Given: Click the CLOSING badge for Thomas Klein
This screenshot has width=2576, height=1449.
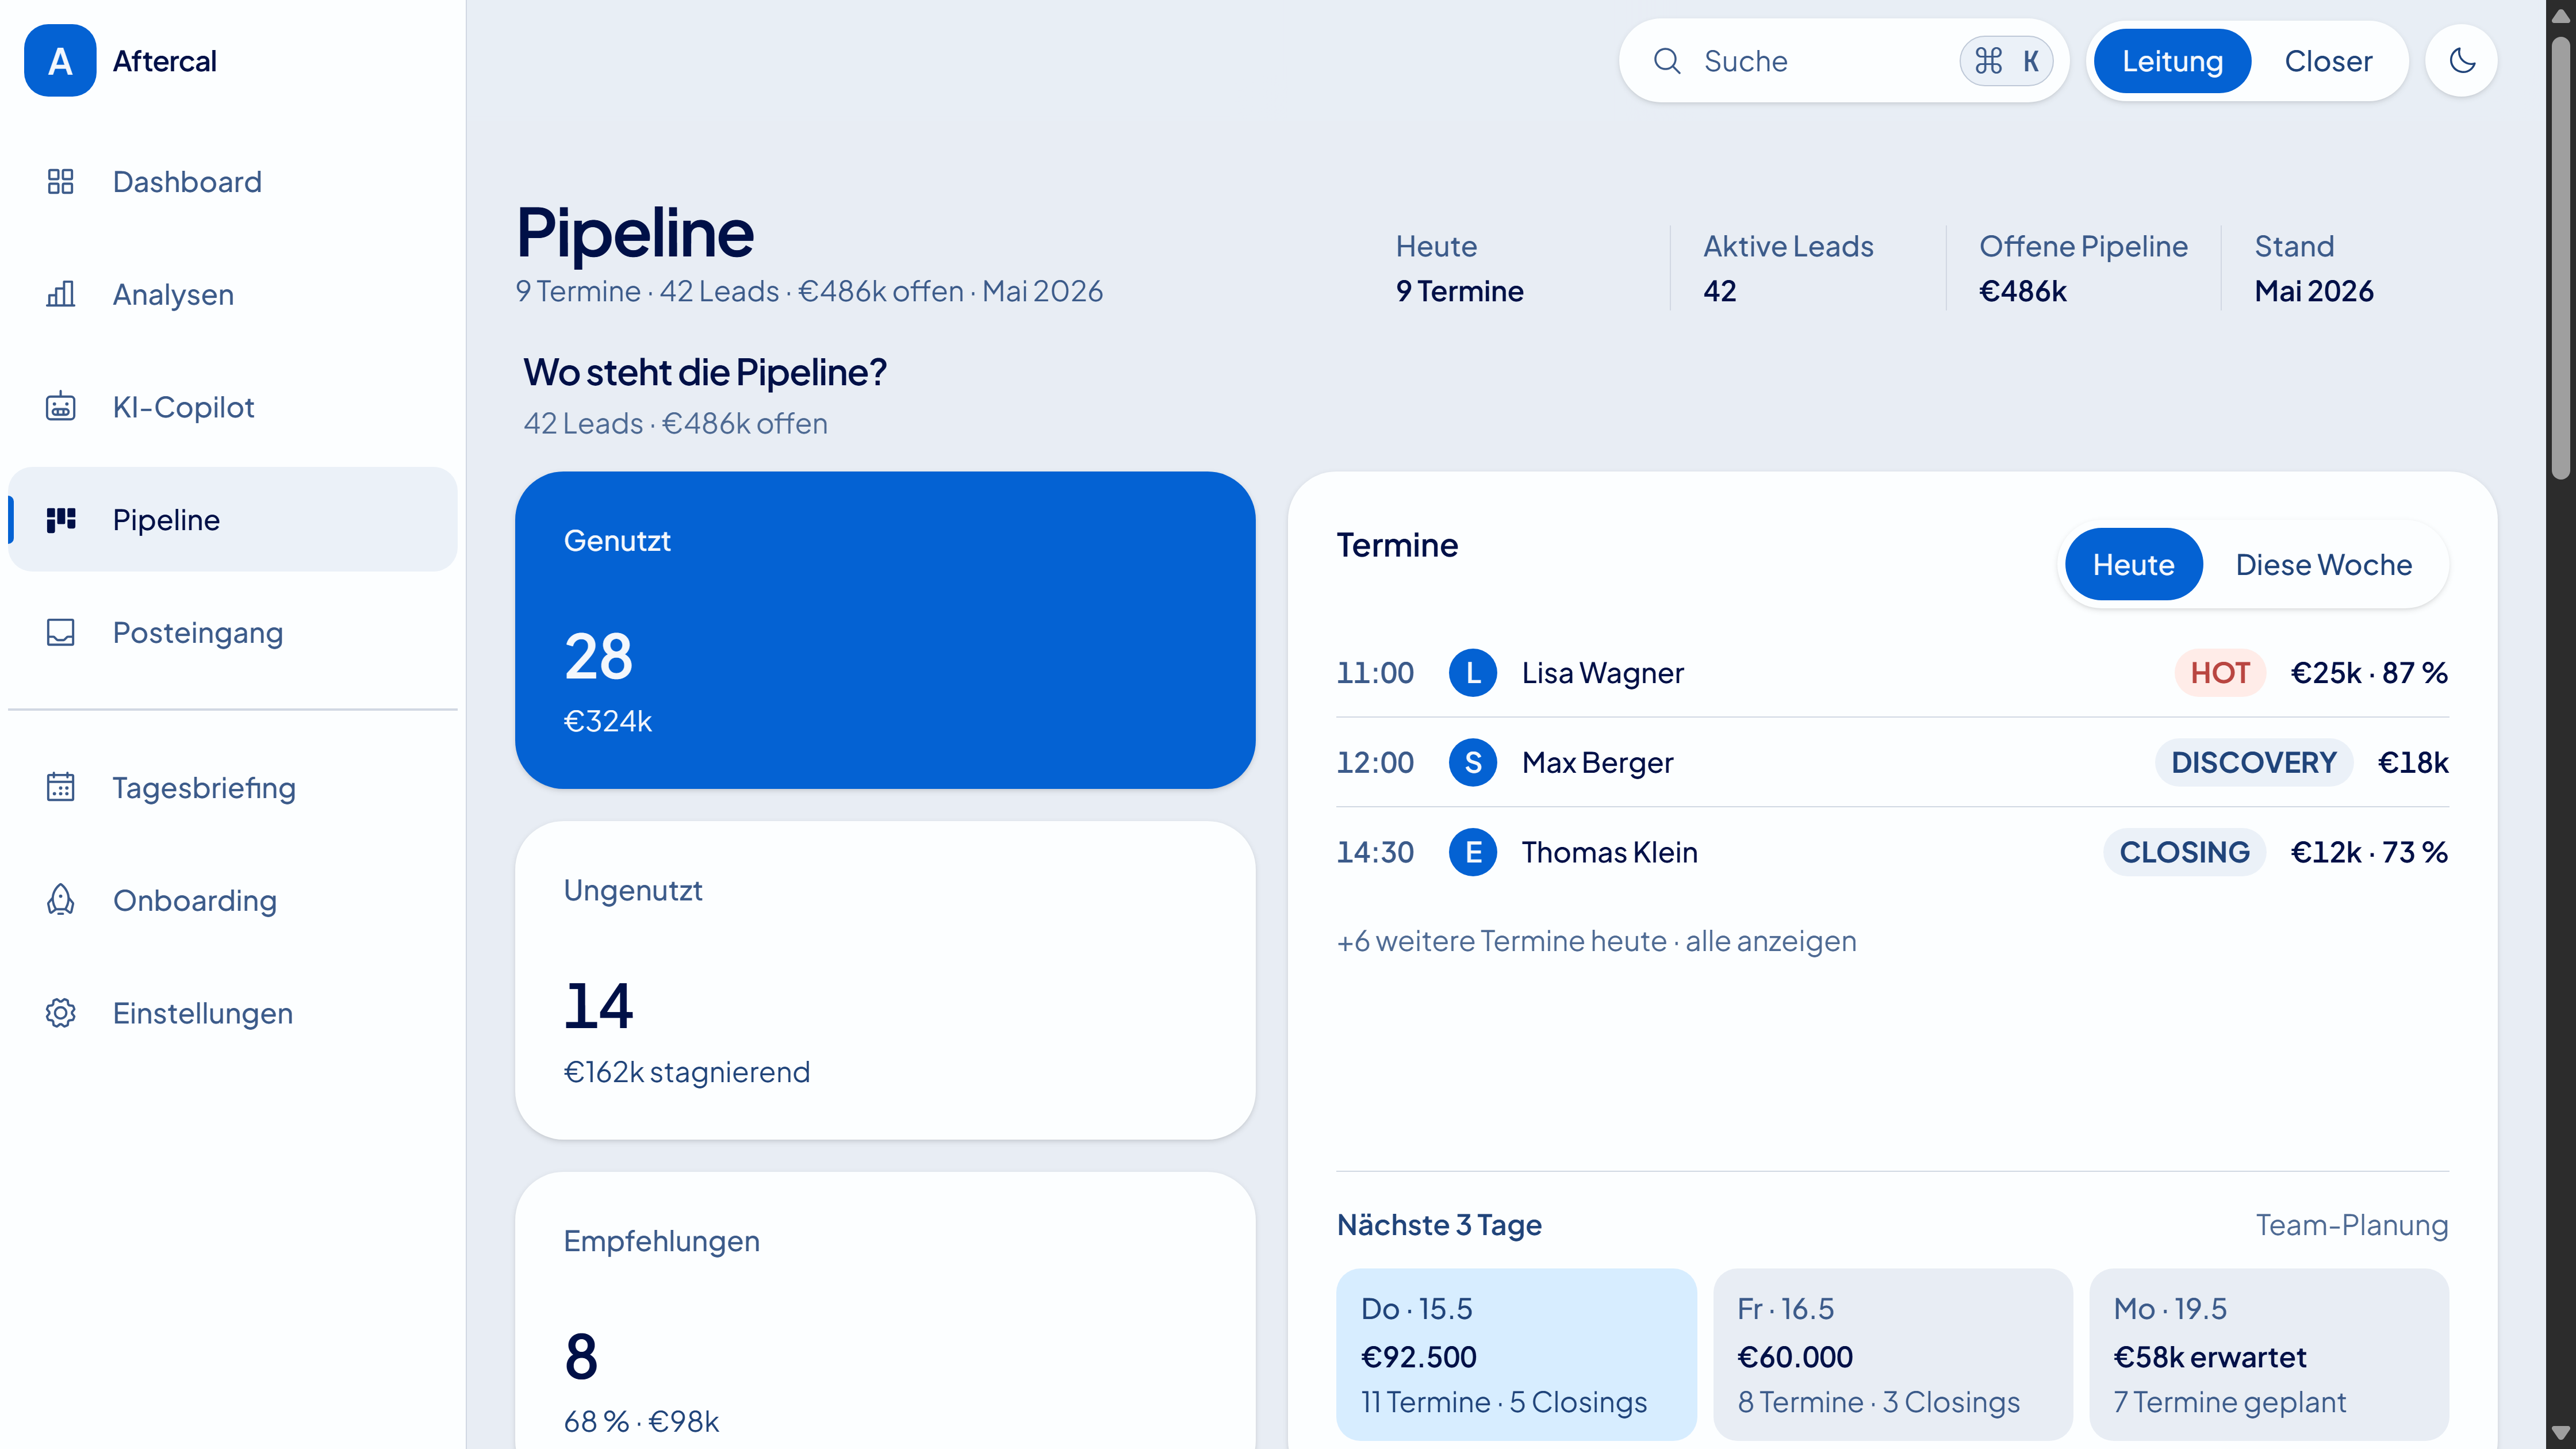Looking at the screenshot, I should [x=2184, y=852].
